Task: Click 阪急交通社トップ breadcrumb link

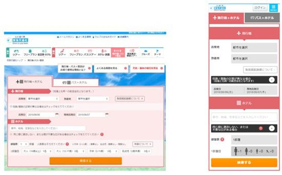Action: point(15,60)
